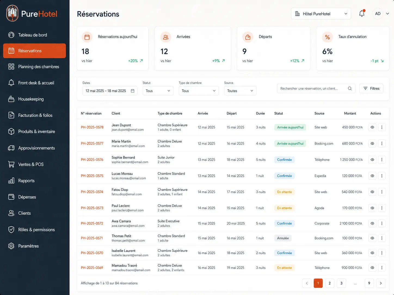
Task: Open Paramètres settings
Action: 34,246
